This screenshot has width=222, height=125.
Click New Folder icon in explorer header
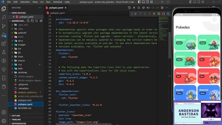(32, 21)
